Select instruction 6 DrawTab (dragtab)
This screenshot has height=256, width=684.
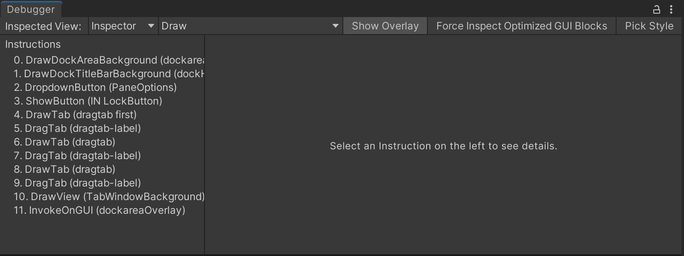[x=64, y=142]
